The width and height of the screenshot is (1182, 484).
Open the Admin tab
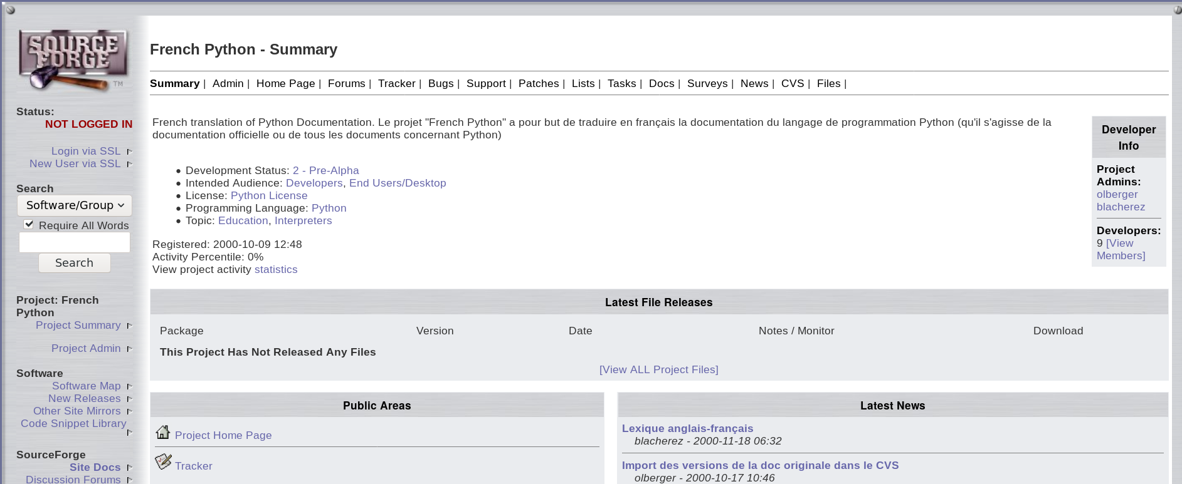point(228,83)
